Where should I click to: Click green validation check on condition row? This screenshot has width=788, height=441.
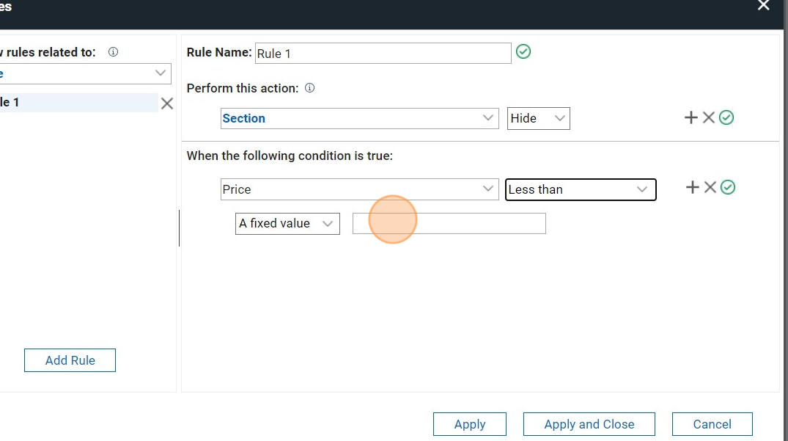tap(728, 188)
